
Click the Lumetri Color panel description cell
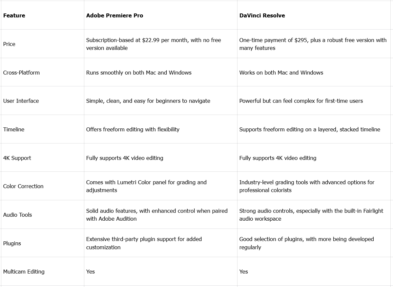click(146, 186)
